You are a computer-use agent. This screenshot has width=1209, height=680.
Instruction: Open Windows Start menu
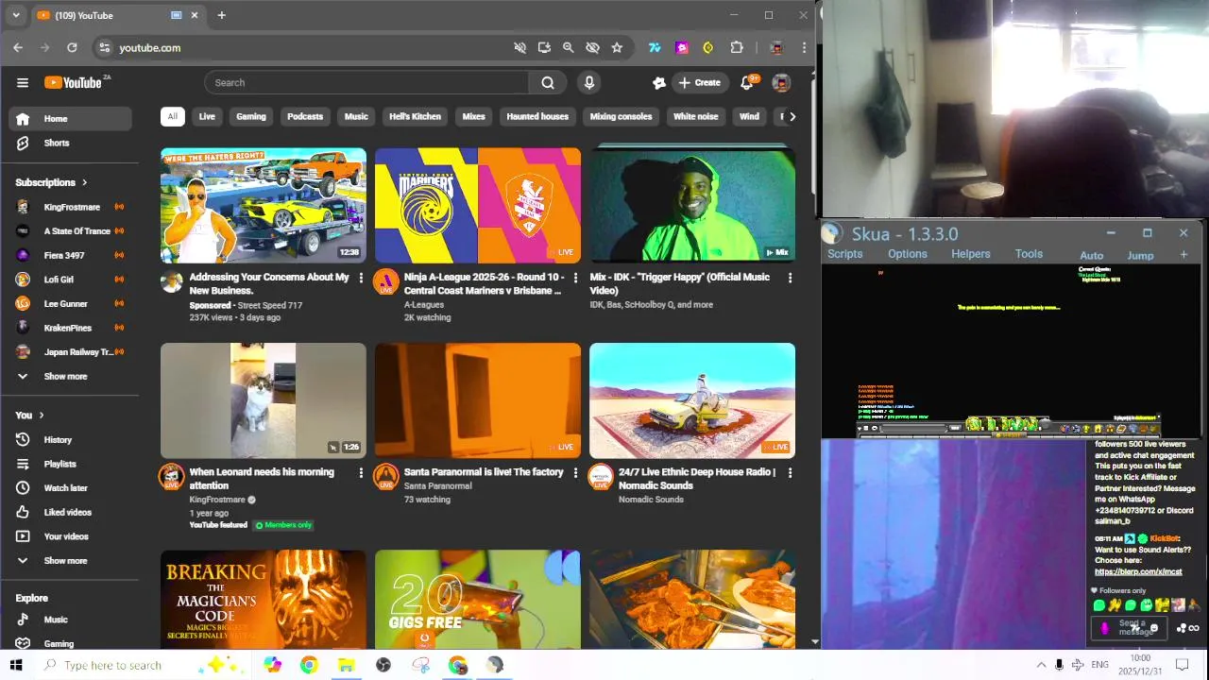click(x=16, y=665)
